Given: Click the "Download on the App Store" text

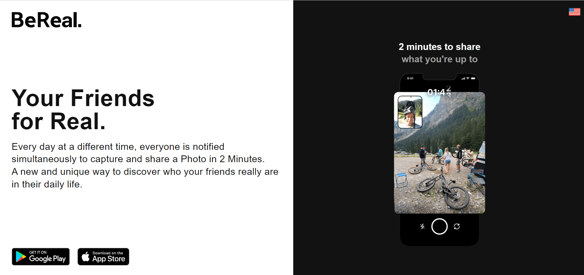Looking at the screenshot, I should [109, 257].
